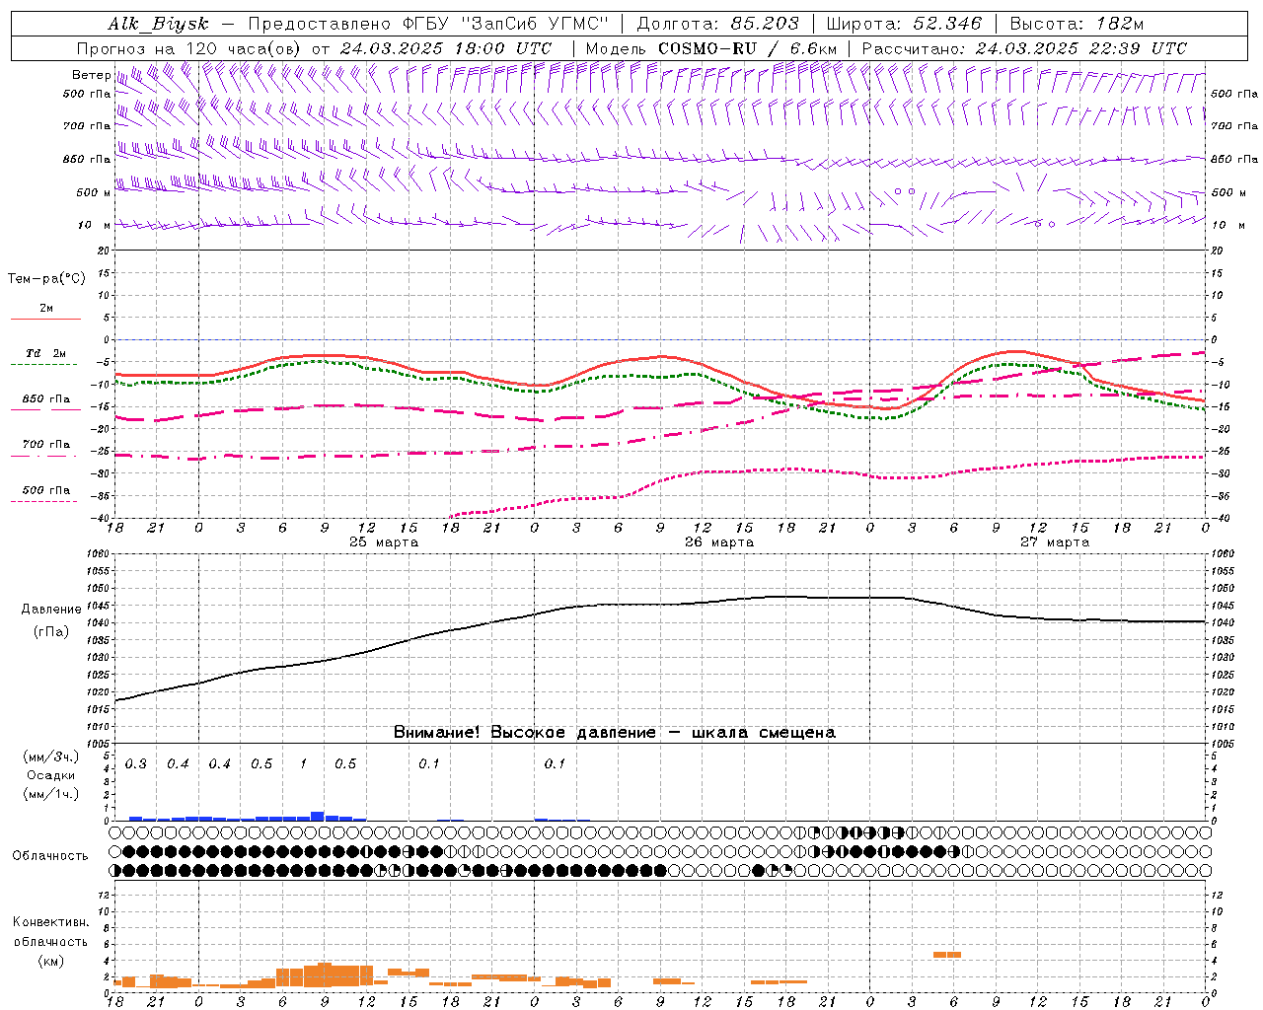
Task: Click the Облачность cloud cover label
Action: point(50,856)
